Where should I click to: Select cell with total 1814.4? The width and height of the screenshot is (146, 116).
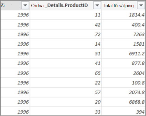pyautogui.click(x=124, y=15)
